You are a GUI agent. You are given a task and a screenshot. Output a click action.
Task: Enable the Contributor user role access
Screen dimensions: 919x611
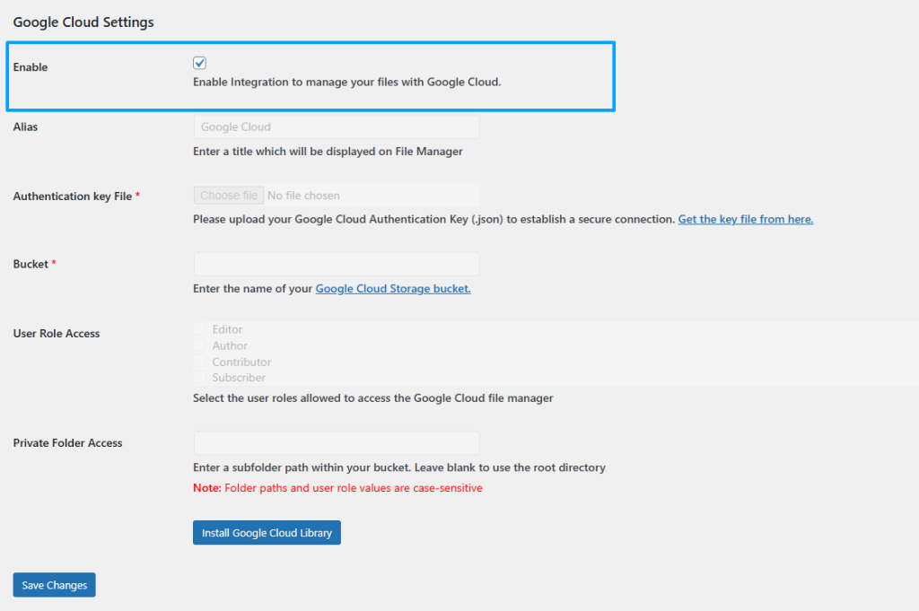(201, 362)
